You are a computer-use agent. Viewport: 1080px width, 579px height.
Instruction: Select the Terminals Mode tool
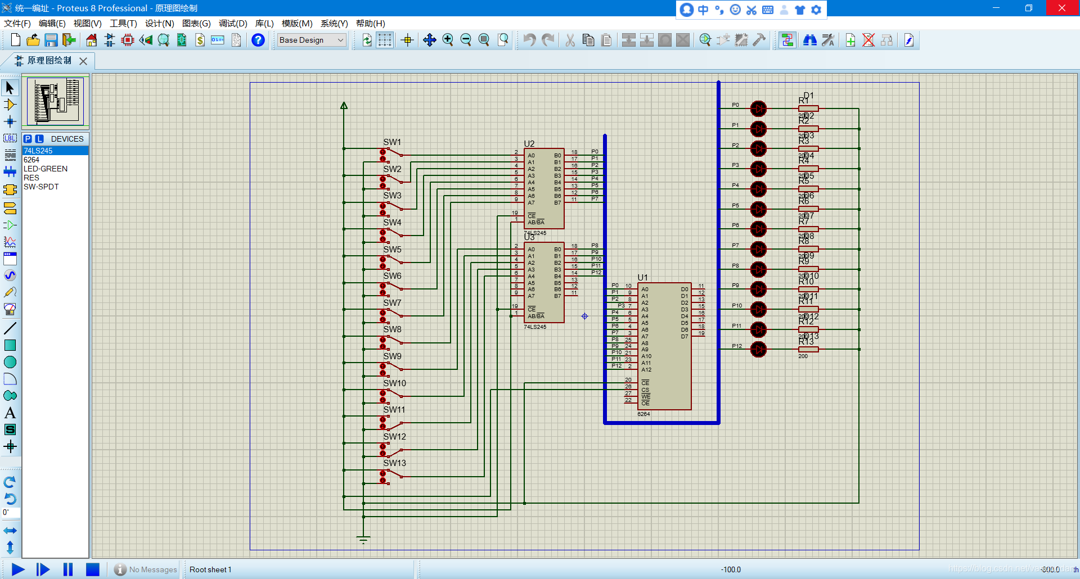pyautogui.click(x=10, y=209)
